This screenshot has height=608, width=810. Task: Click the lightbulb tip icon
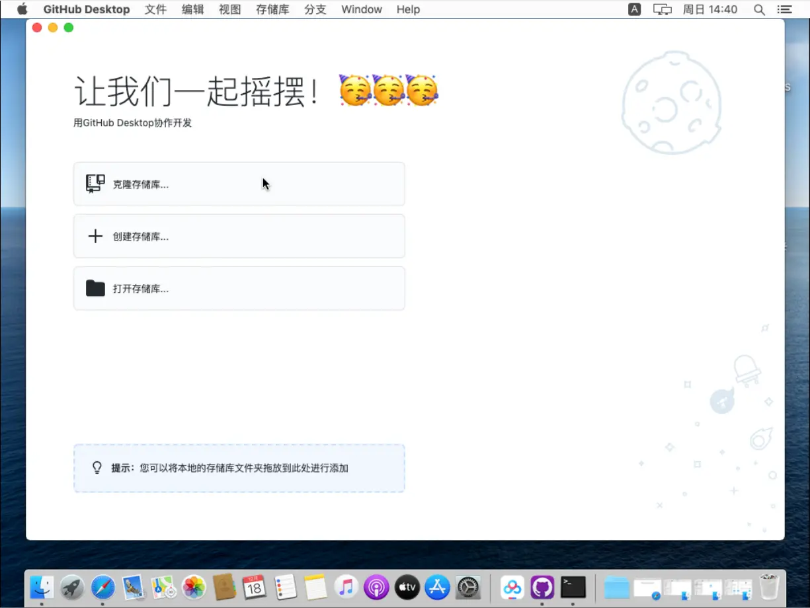pos(97,468)
